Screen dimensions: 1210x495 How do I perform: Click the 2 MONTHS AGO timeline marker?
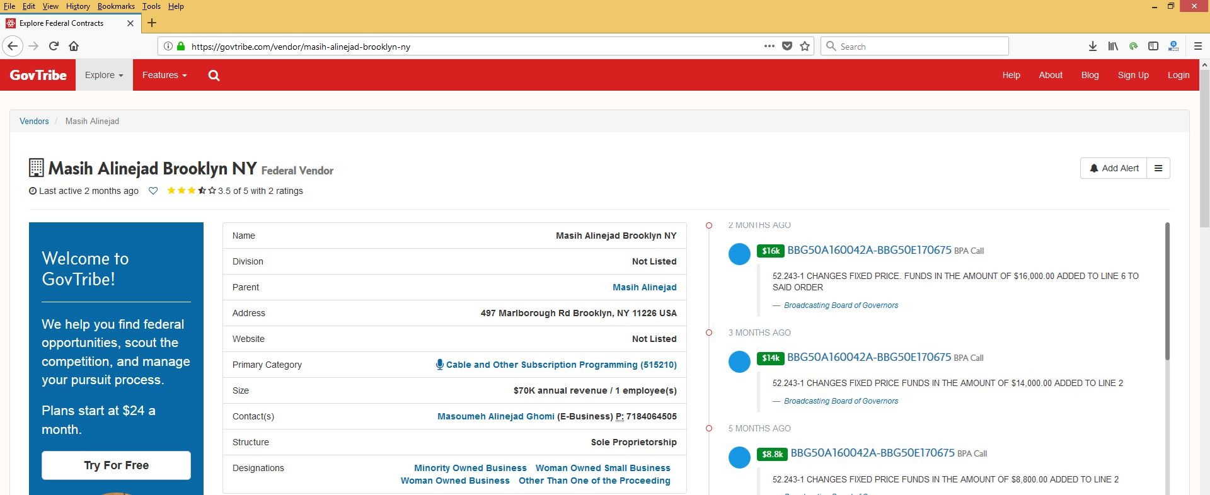(x=709, y=225)
